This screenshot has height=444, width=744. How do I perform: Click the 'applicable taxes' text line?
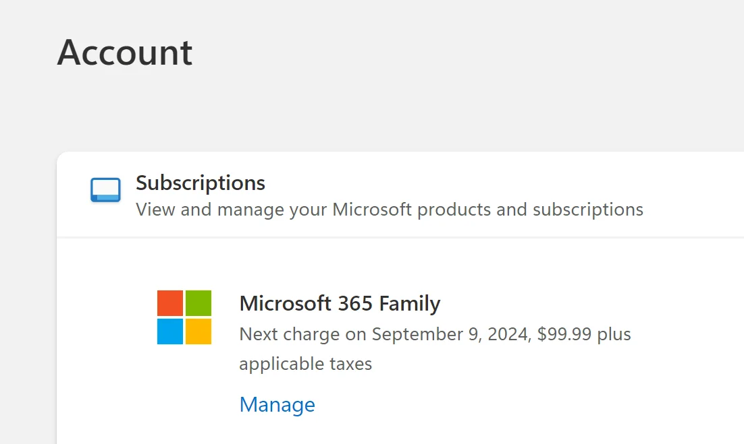tap(306, 364)
